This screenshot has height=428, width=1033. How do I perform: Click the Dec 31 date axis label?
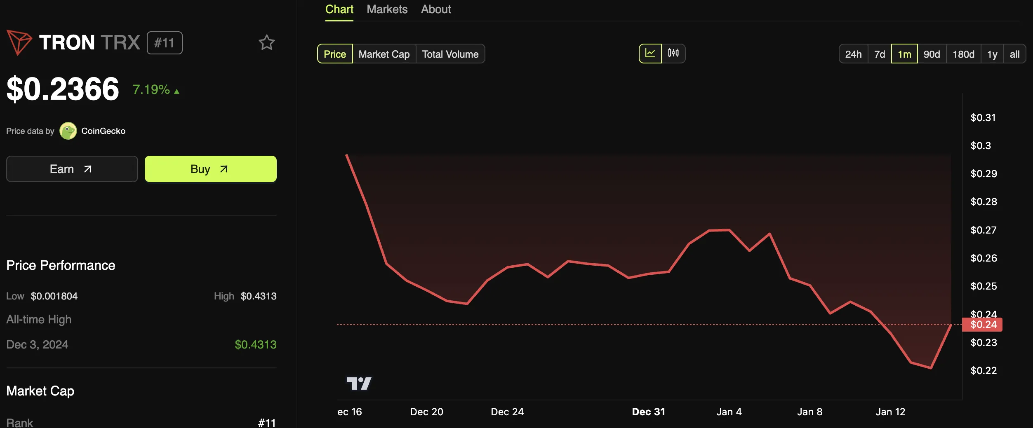coord(648,412)
